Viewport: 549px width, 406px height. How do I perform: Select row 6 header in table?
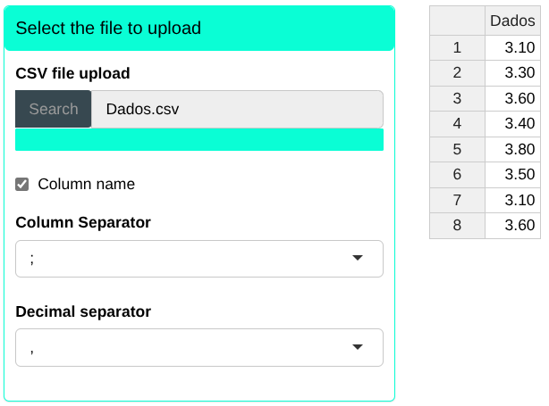[457, 175]
